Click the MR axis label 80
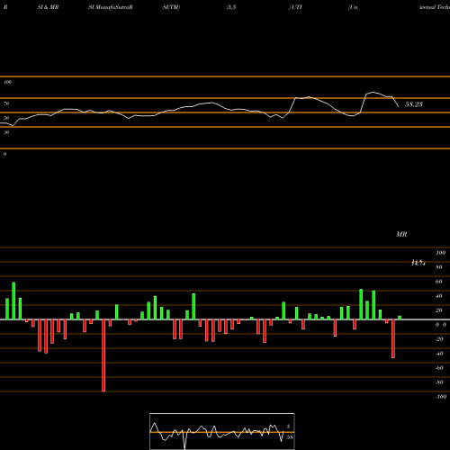The width and height of the screenshot is (450, 450). click(x=439, y=267)
